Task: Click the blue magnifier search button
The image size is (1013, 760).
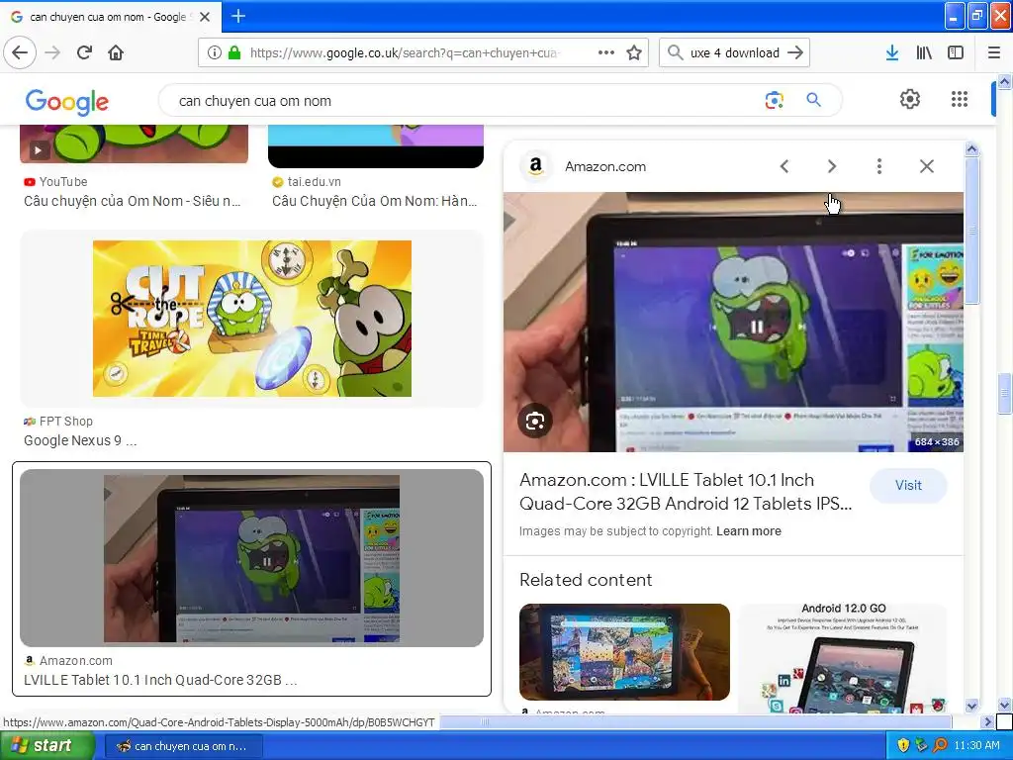Action: pos(813,100)
